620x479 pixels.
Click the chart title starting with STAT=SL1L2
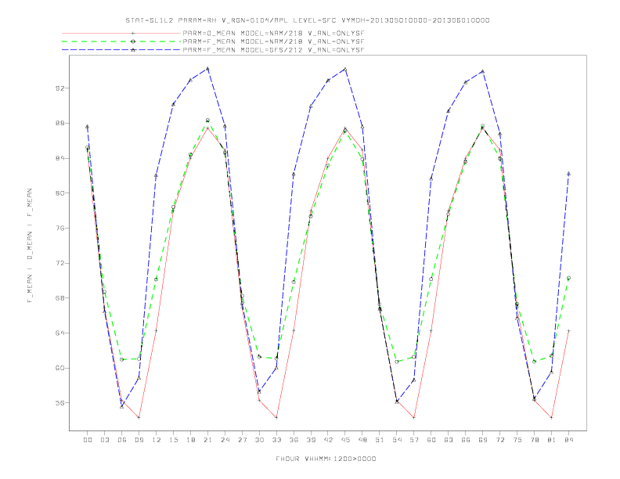308,20
